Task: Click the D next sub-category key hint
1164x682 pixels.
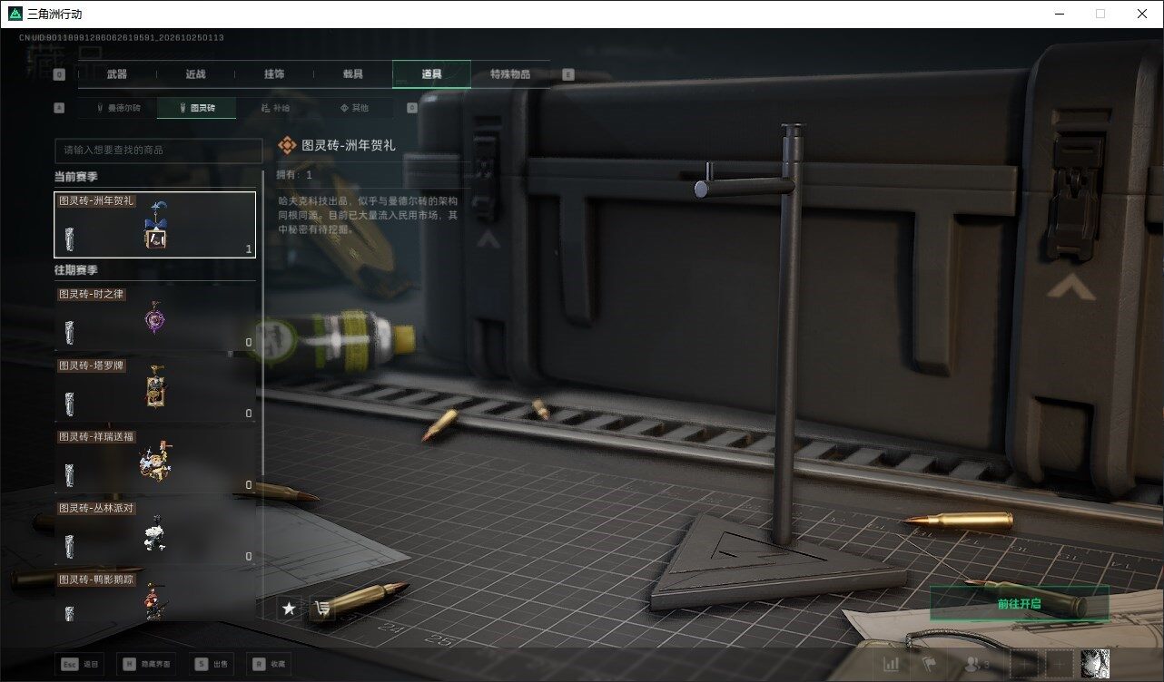Action: 411,108
